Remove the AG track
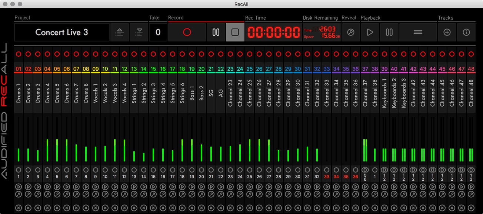The height and width of the screenshot is (214, 483). point(220,207)
